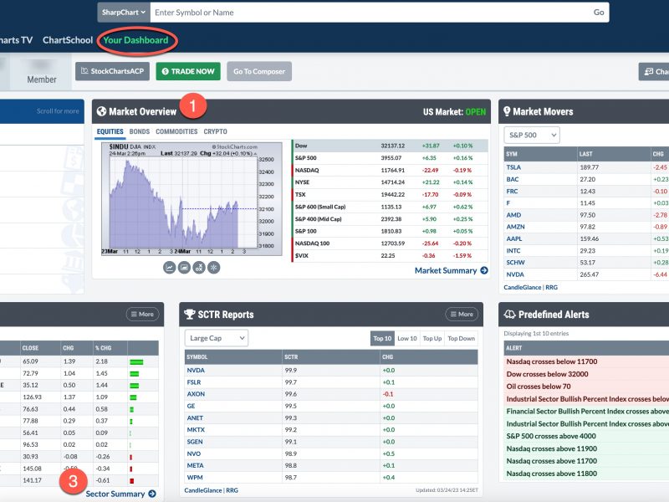The height and width of the screenshot is (502, 669).
Task: Open WPM in SCTR Reports table
Action: (x=195, y=477)
